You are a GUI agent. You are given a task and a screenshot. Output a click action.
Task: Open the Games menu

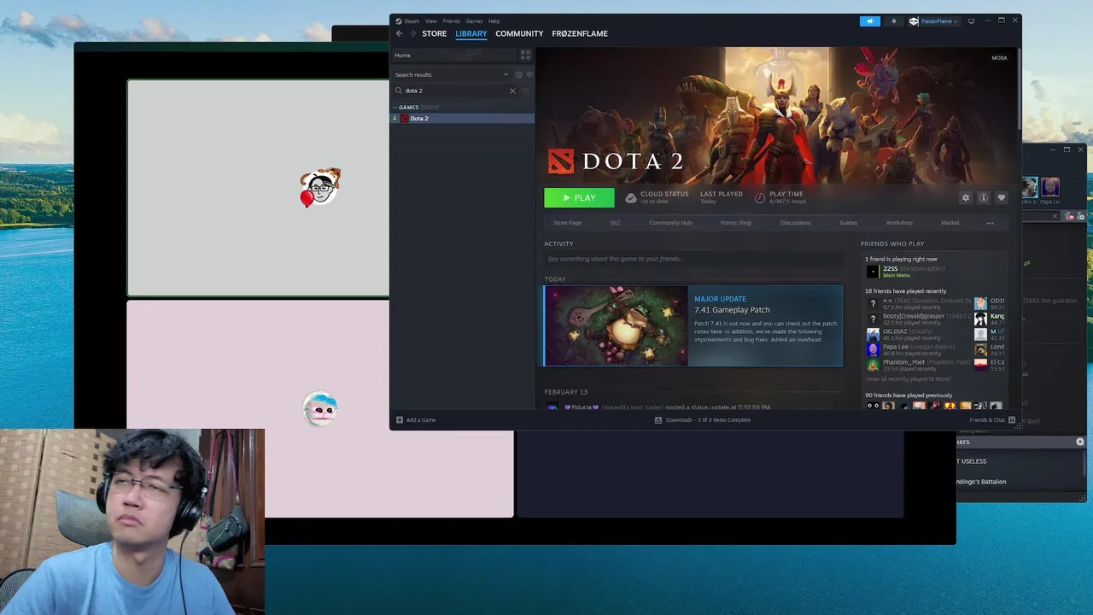(x=474, y=21)
